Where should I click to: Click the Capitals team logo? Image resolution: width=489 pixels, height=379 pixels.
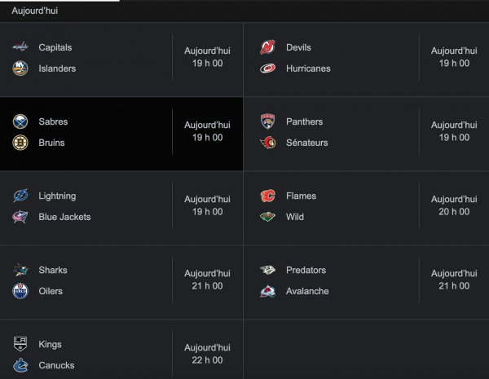[x=20, y=47]
